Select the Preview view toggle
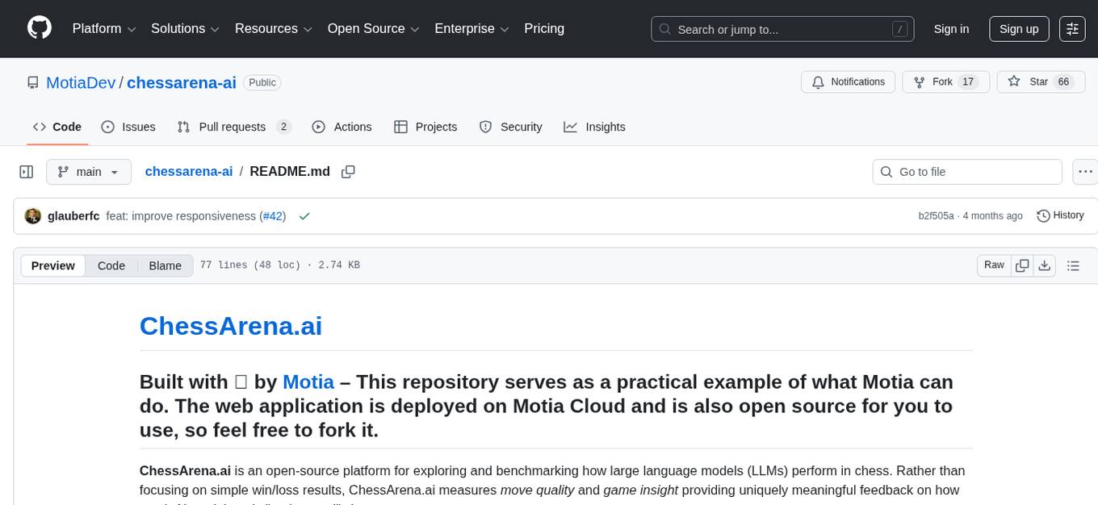This screenshot has height=505, width=1098. pos(53,265)
